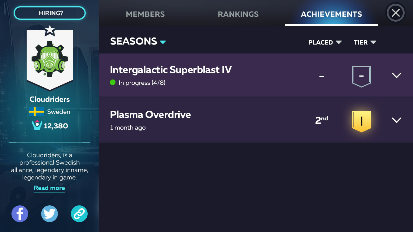Open the Seasons dropdown filter
Screen dimensions: 413x232
pyautogui.click(x=138, y=41)
